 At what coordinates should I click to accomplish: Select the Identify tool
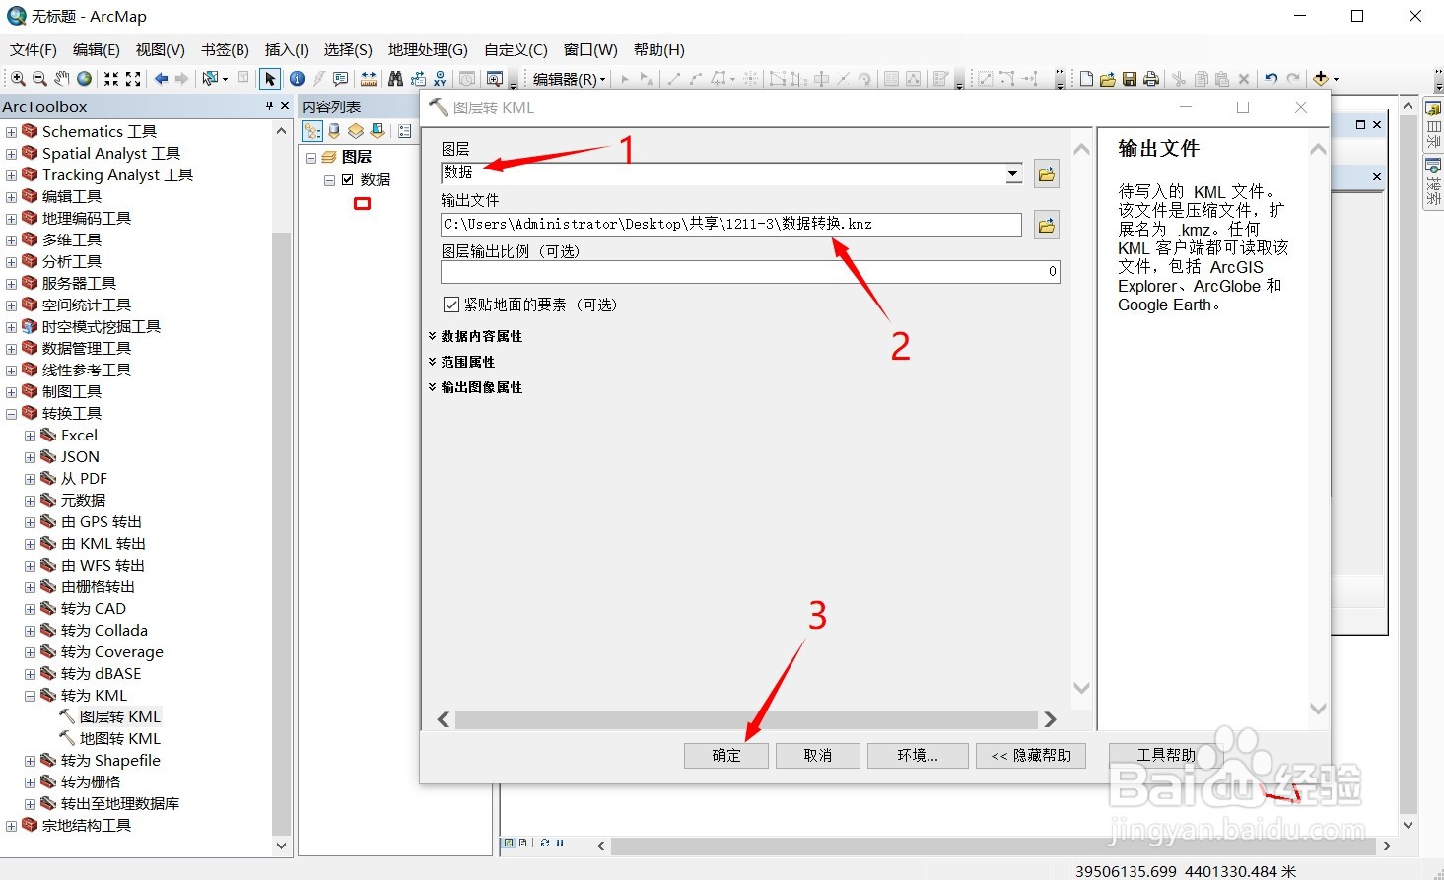click(x=296, y=78)
